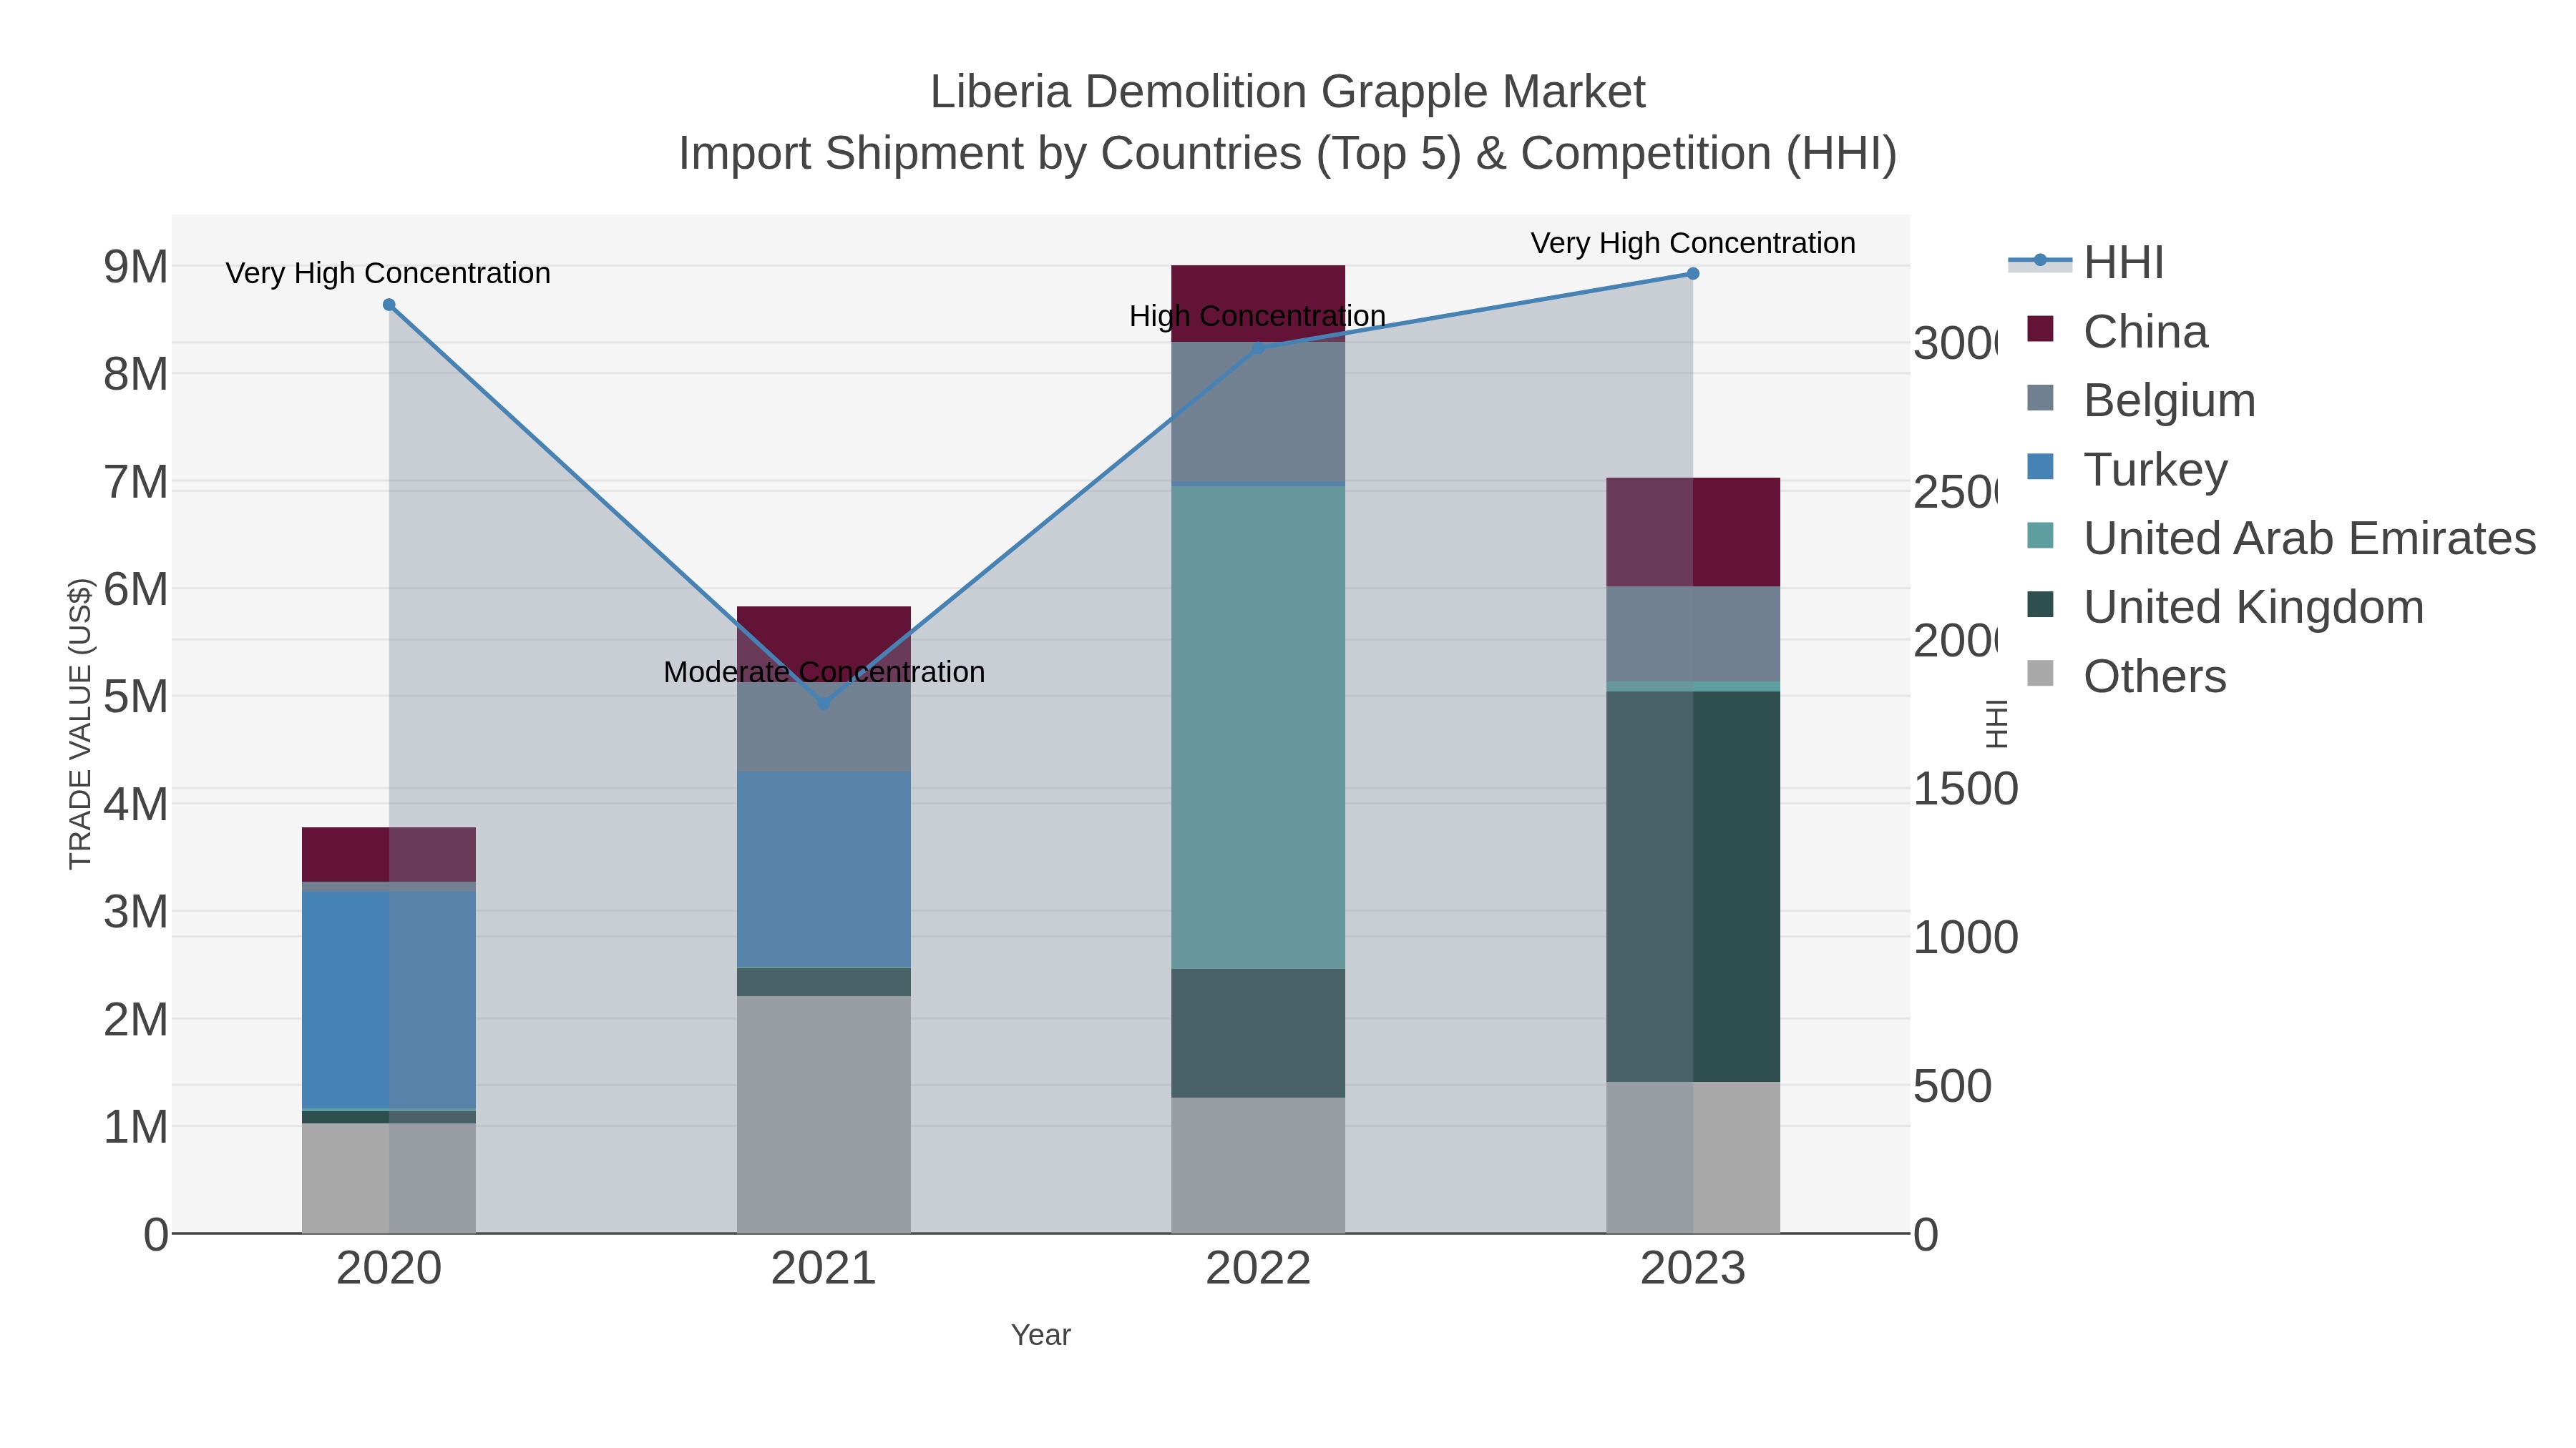Toggle the Turkey legend entry
Viewport: 2576px width, 1448px height.
(x=2127, y=470)
